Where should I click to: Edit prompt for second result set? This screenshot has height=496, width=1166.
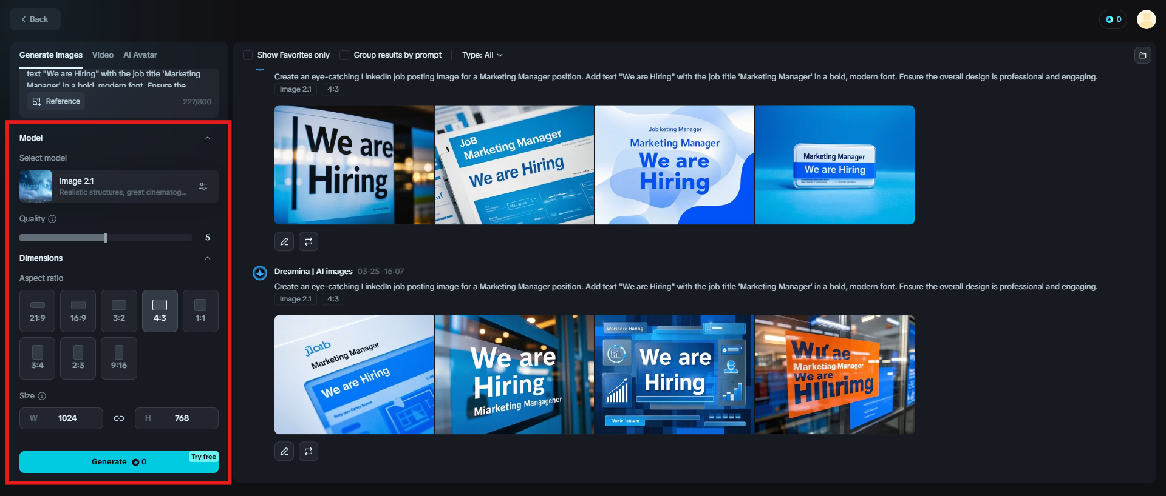click(284, 451)
